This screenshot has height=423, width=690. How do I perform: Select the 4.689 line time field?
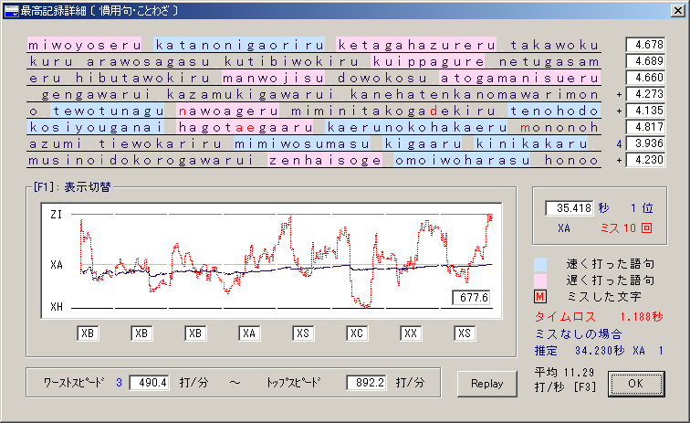(x=645, y=61)
